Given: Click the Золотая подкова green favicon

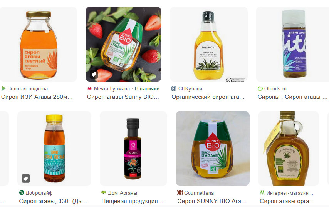Looking at the screenshot, I should click(3, 88).
